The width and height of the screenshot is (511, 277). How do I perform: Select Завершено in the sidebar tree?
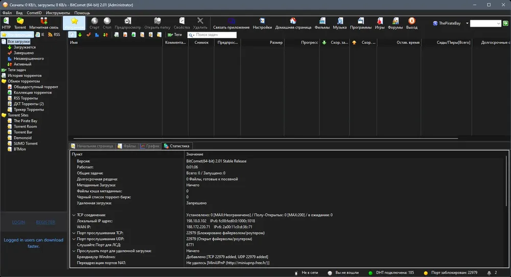tap(24, 53)
